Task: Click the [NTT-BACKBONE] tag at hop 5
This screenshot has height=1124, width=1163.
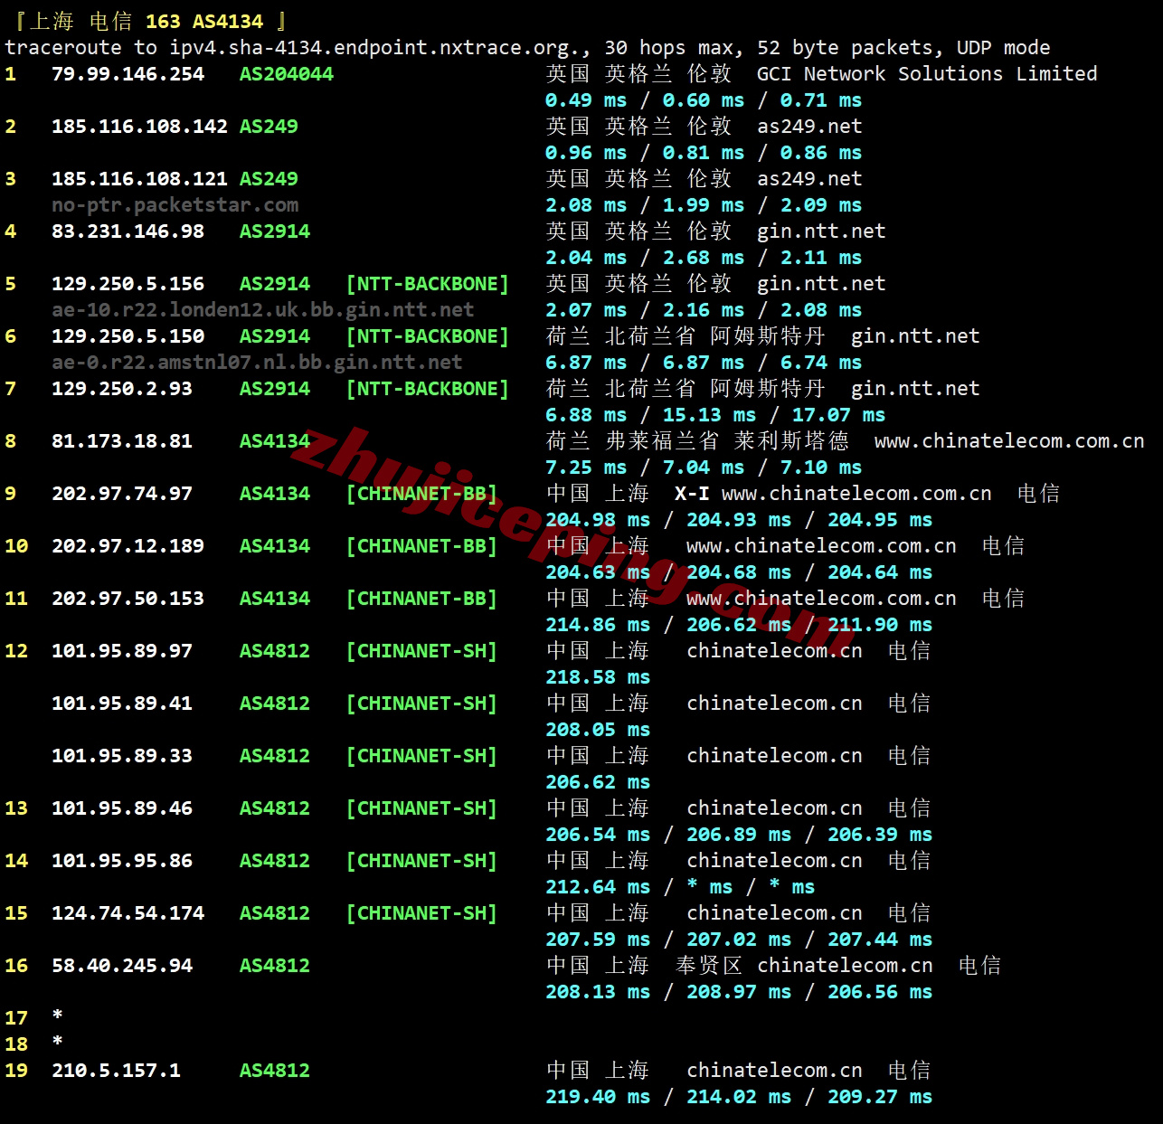Action: click(427, 284)
